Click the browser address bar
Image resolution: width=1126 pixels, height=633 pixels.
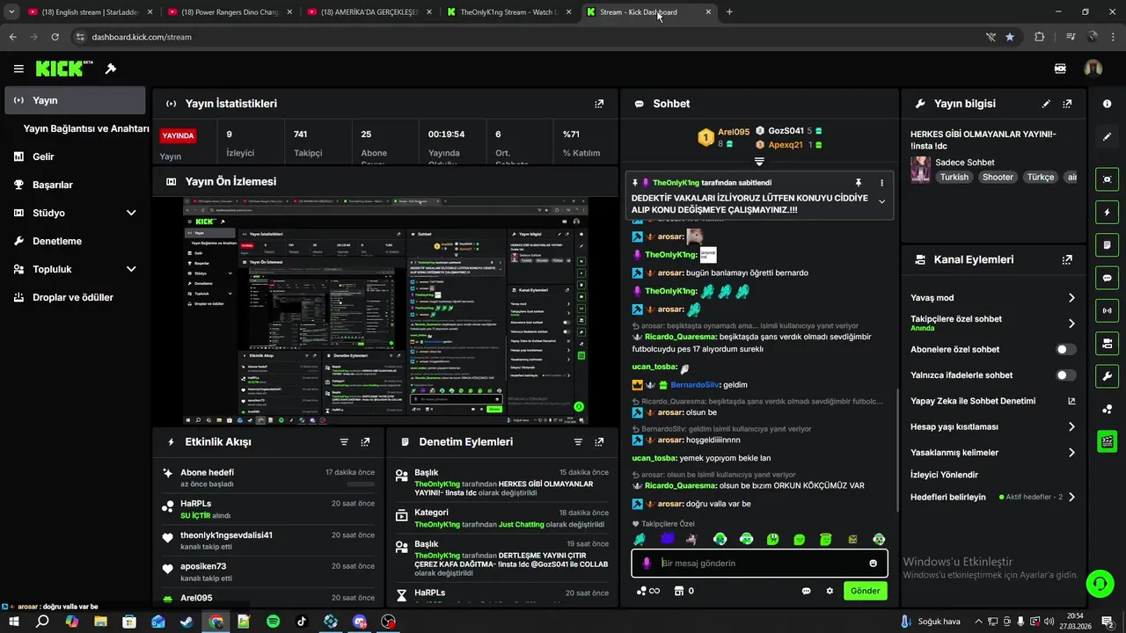tap(528, 37)
